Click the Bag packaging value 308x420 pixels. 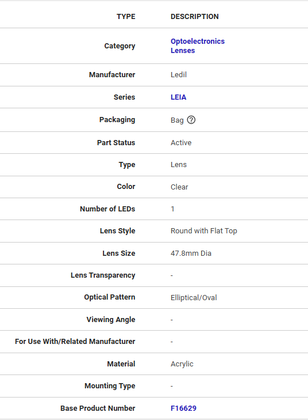pyautogui.click(x=177, y=120)
